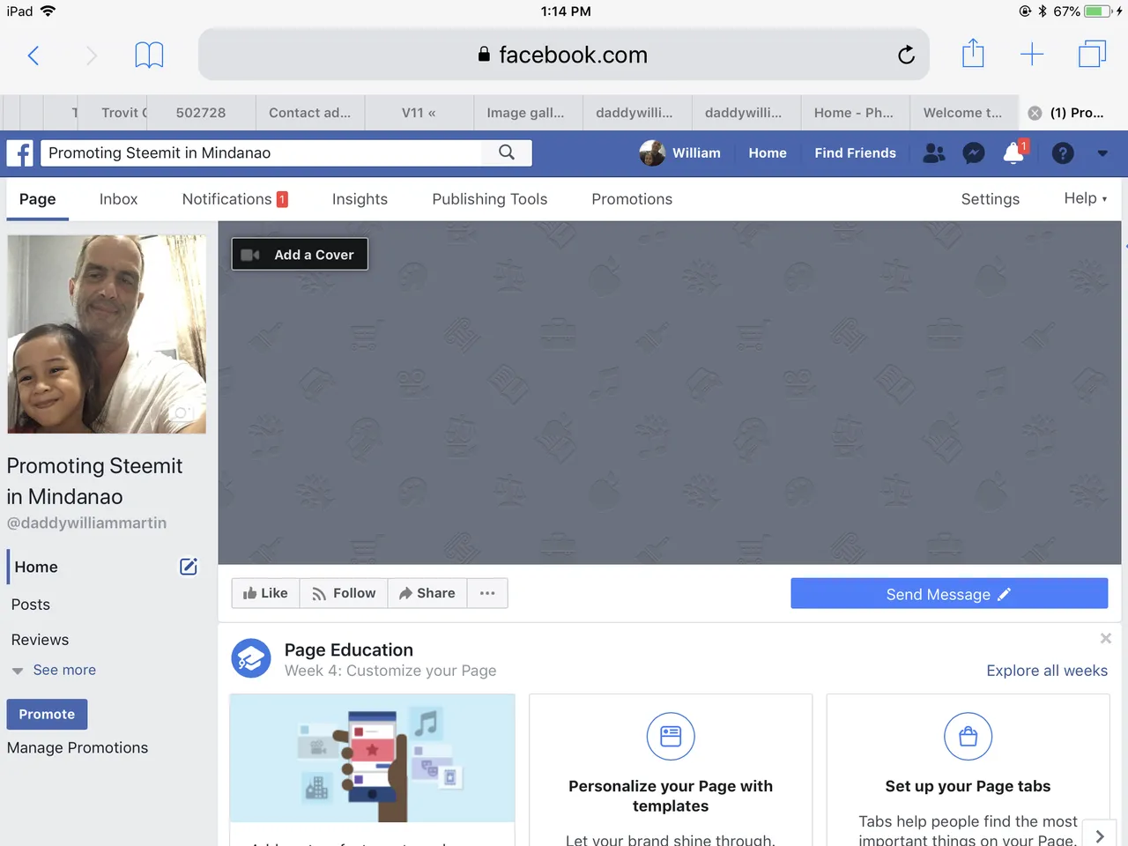The width and height of the screenshot is (1128, 846).
Task: Open Reviews in the page sidebar
Action: pos(40,640)
